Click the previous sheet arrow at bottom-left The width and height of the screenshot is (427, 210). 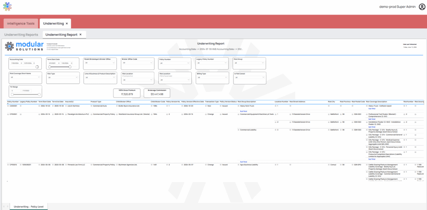4,207
